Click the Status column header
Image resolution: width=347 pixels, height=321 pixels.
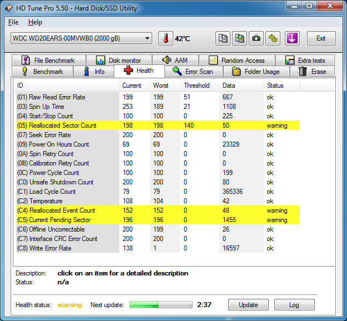[x=281, y=86]
